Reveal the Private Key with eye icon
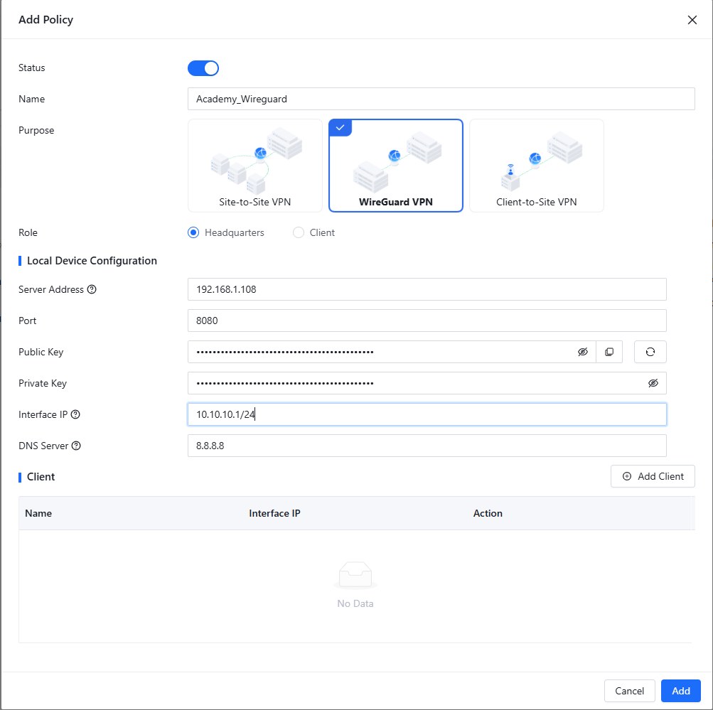 pos(653,383)
